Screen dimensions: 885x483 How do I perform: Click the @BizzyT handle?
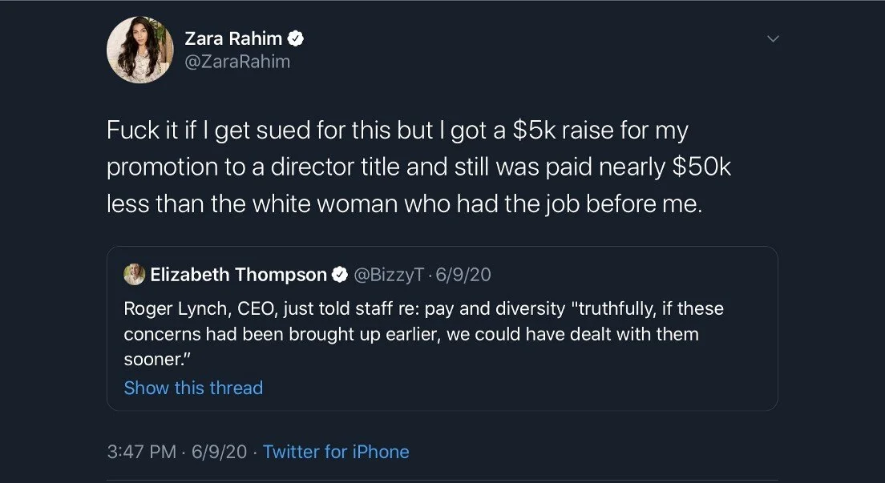[x=388, y=275]
